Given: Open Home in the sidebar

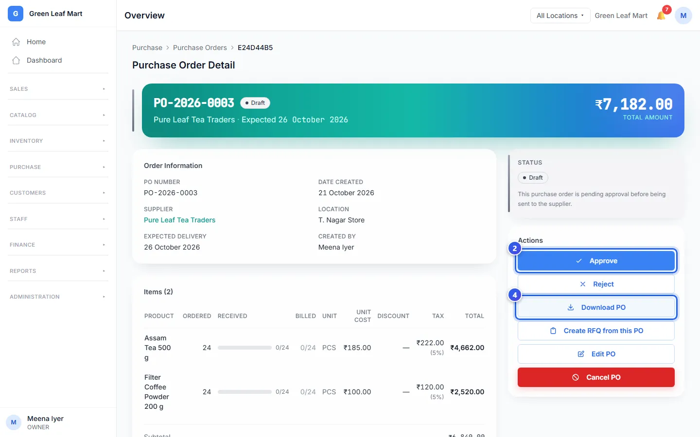Looking at the screenshot, I should 58,42.
